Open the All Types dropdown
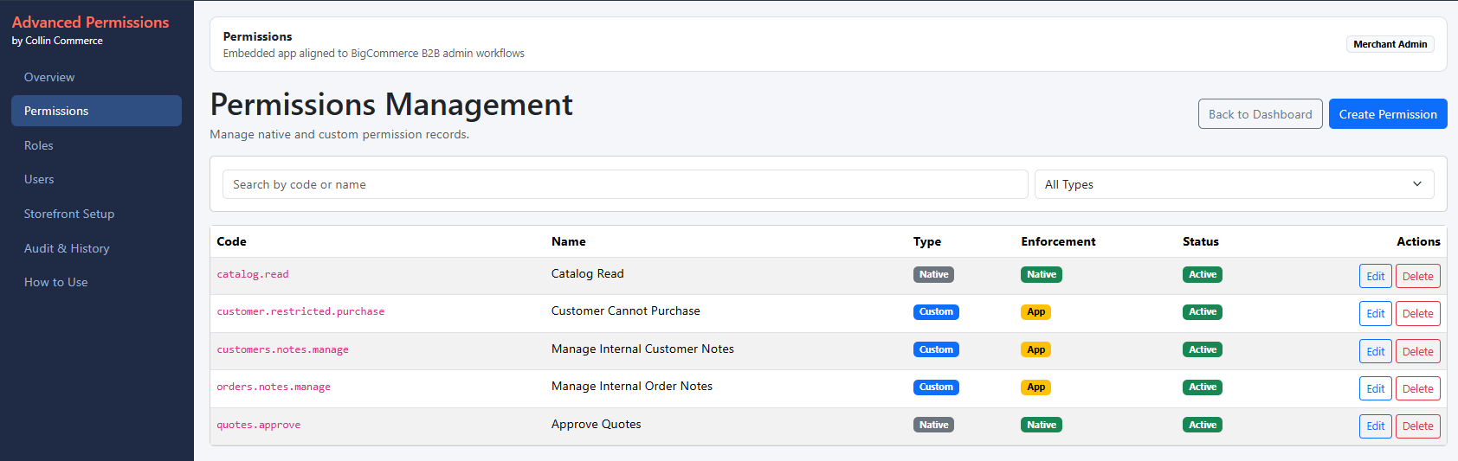This screenshot has height=461, width=1458. pyautogui.click(x=1234, y=184)
